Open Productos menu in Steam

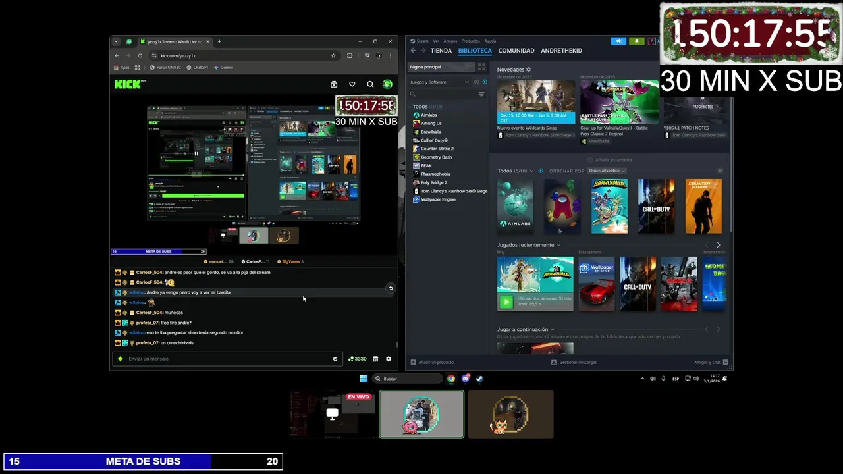pyautogui.click(x=471, y=41)
